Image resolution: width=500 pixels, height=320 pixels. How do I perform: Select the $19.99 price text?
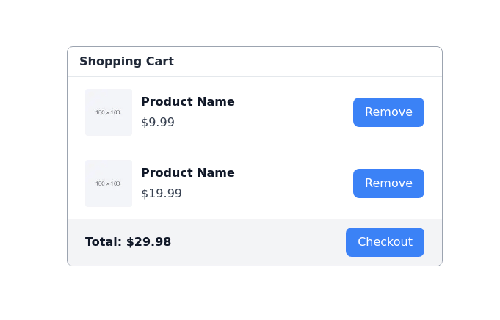[162, 194]
